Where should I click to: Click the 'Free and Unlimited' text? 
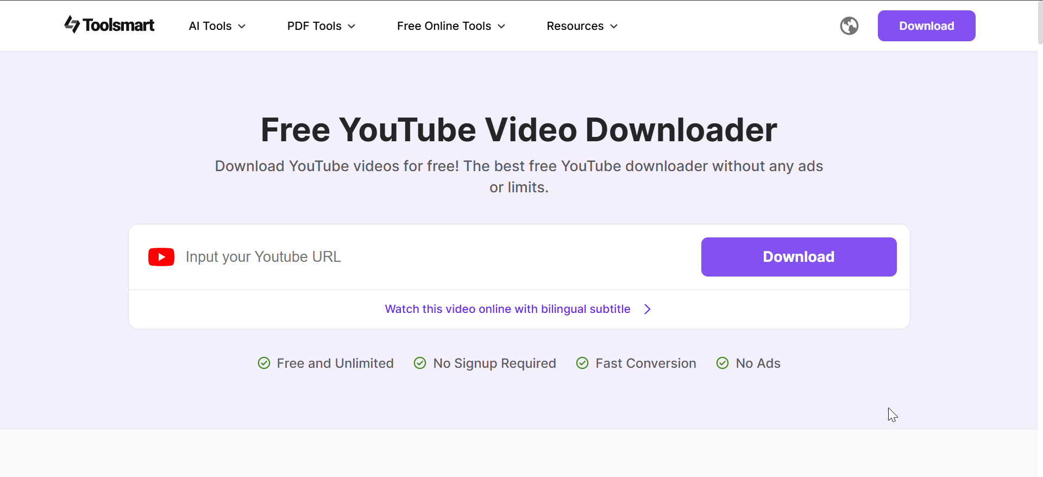[x=335, y=363]
